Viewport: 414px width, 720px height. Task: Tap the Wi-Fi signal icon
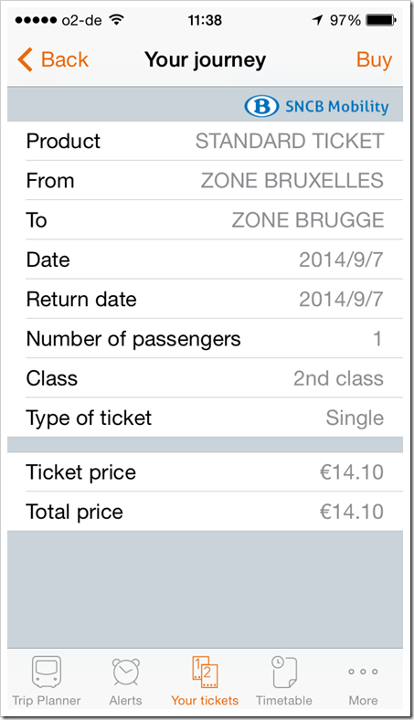tap(117, 20)
